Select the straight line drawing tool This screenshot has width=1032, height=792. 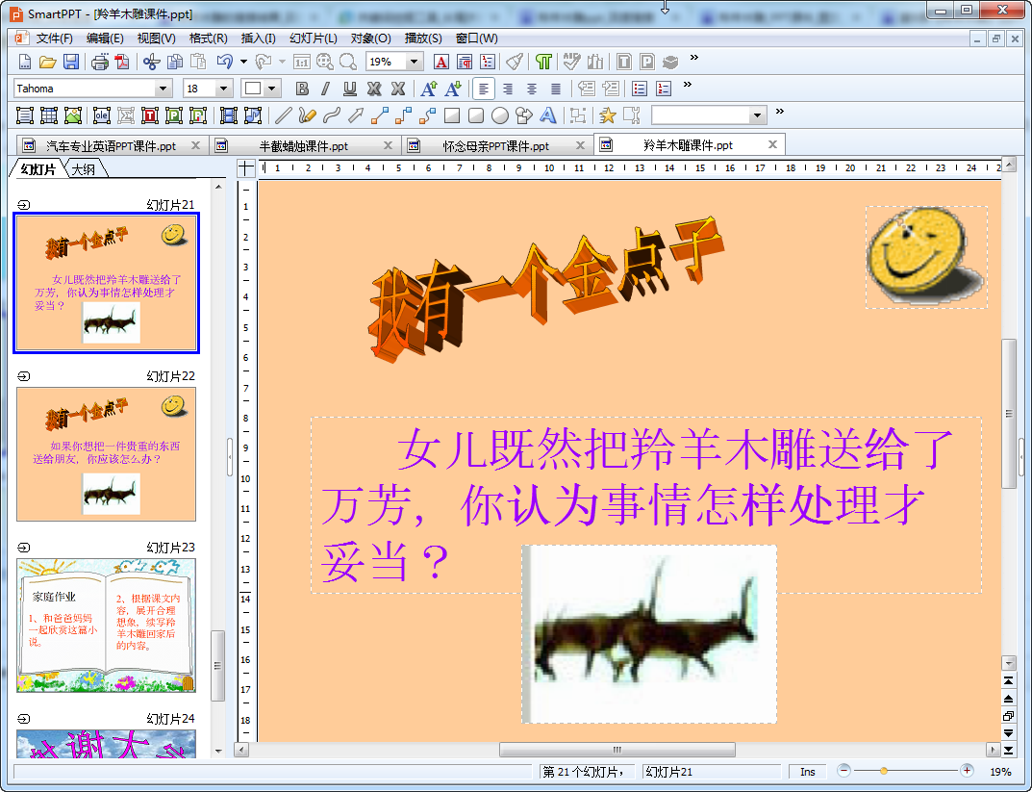[283, 115]
